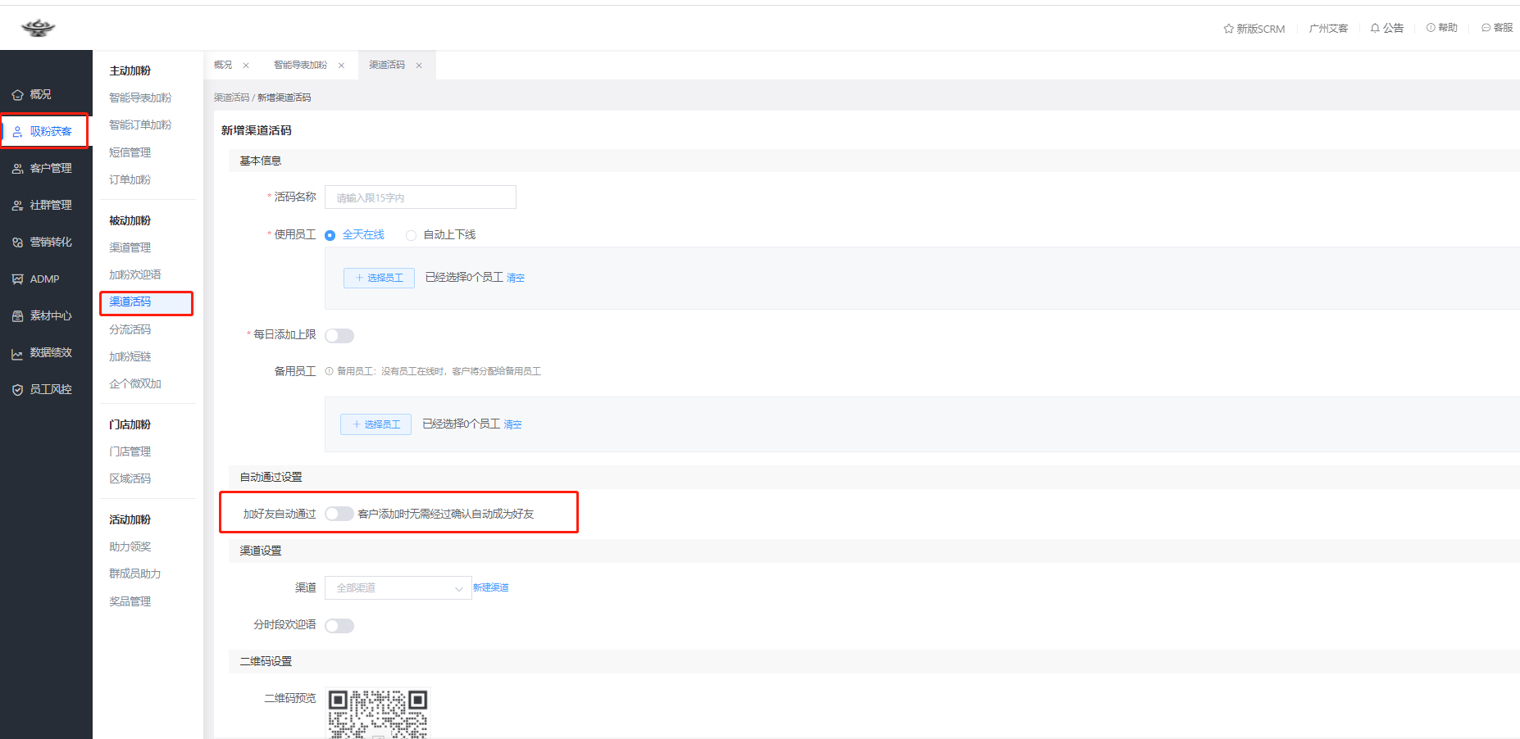This screenshot has width=1520, height=739.
Task: Open 社群管理 via its sidebar icon
Action: (x=17, y=206)
